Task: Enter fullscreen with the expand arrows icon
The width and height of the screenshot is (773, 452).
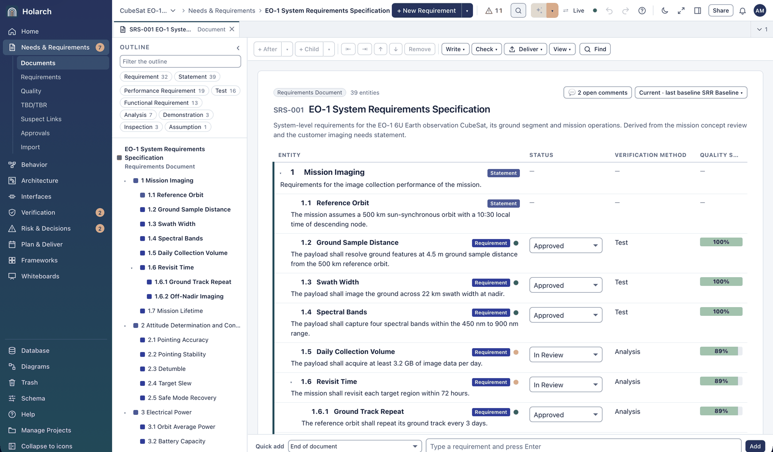Action: (681, 11)
